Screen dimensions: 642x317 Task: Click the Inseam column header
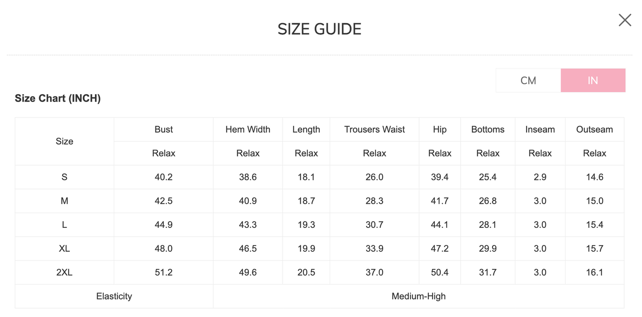(540, 130)
